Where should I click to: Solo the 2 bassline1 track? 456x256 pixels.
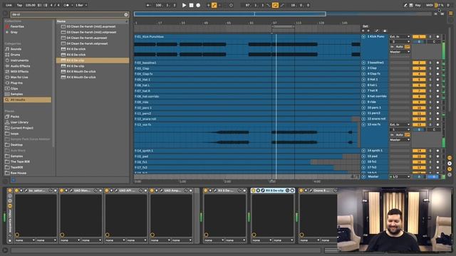tap(430, 63)
